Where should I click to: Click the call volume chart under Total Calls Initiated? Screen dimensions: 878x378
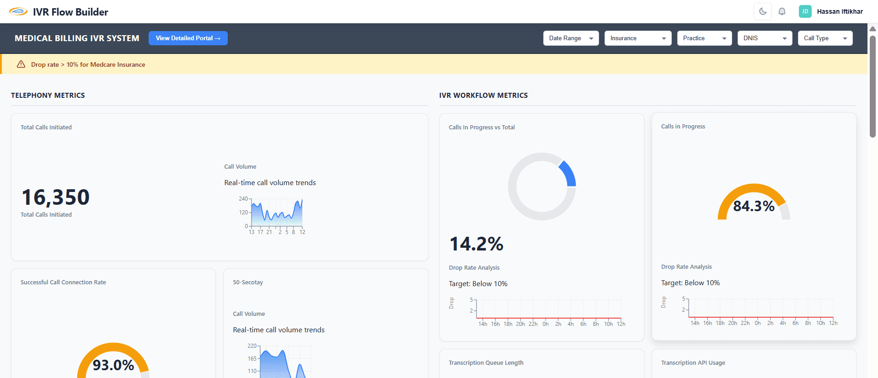coord(272,215)
